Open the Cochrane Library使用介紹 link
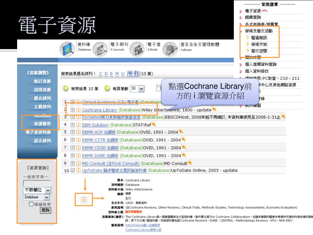Screen dimensions: 313x235 (143, 230)
